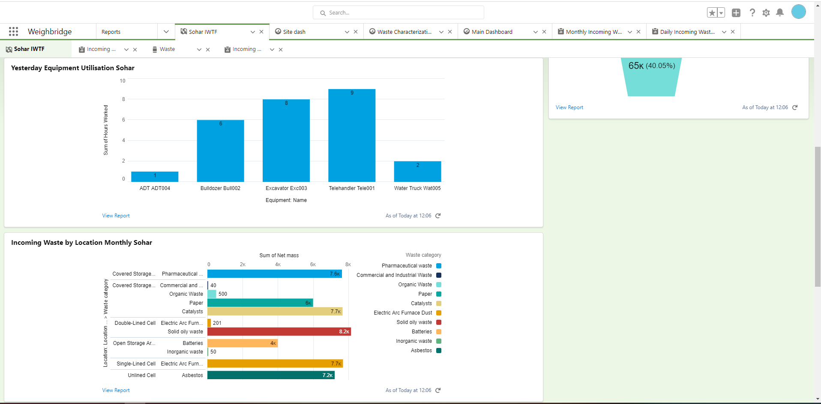Screen dimensions: 821x404
Task: Close the Sohar IWTF workspace tab
Action: click(x=261, y=32)
